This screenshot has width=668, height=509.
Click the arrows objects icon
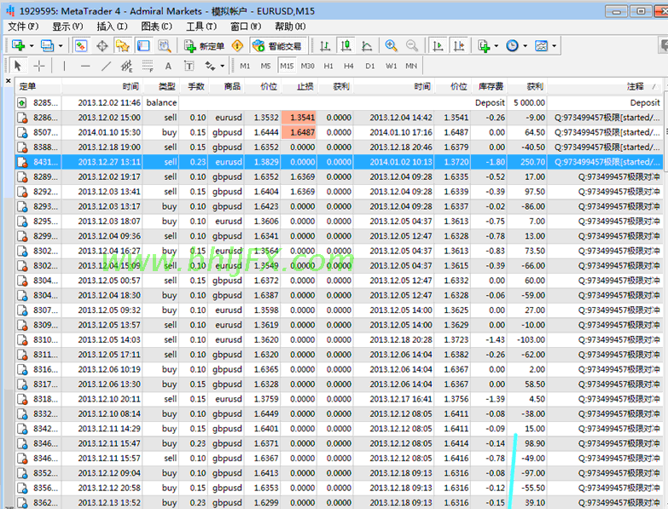click(x=210, y=66)
